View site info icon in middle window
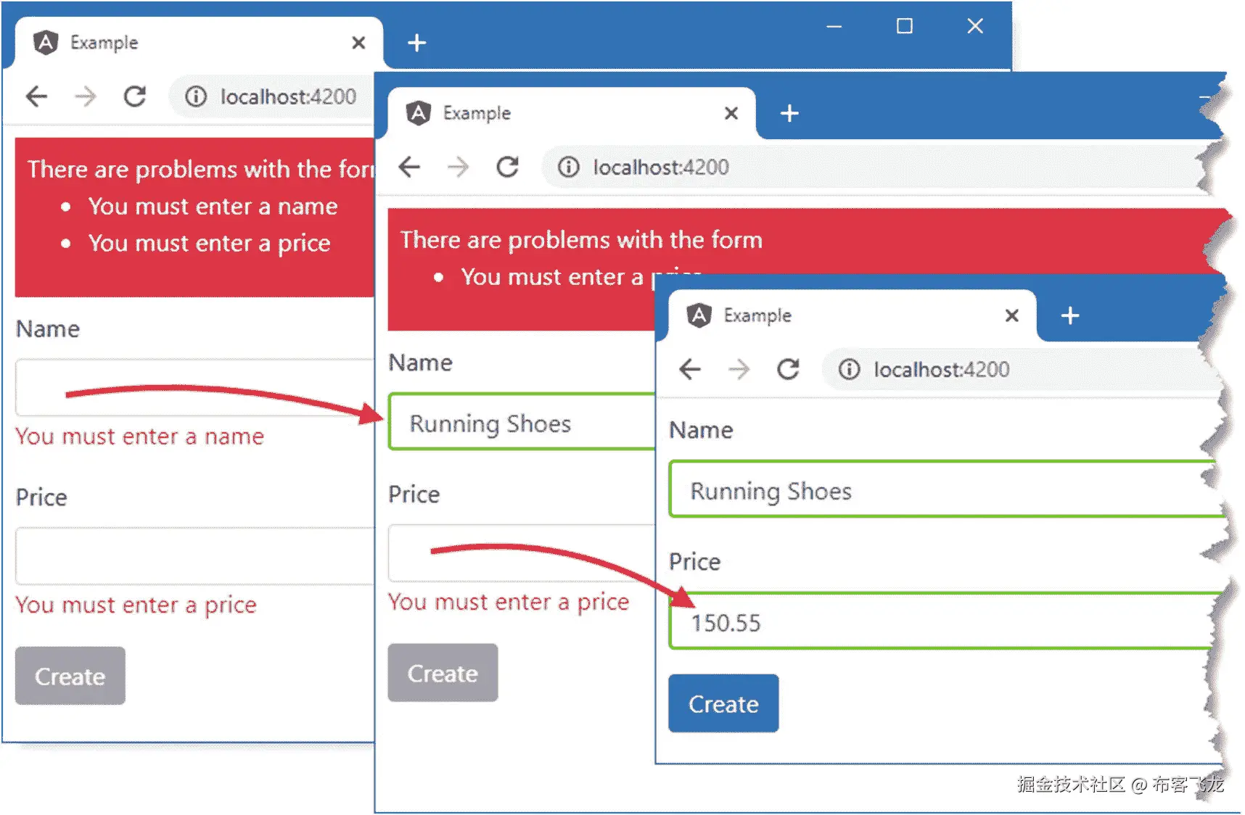 (x=569, y=167)
